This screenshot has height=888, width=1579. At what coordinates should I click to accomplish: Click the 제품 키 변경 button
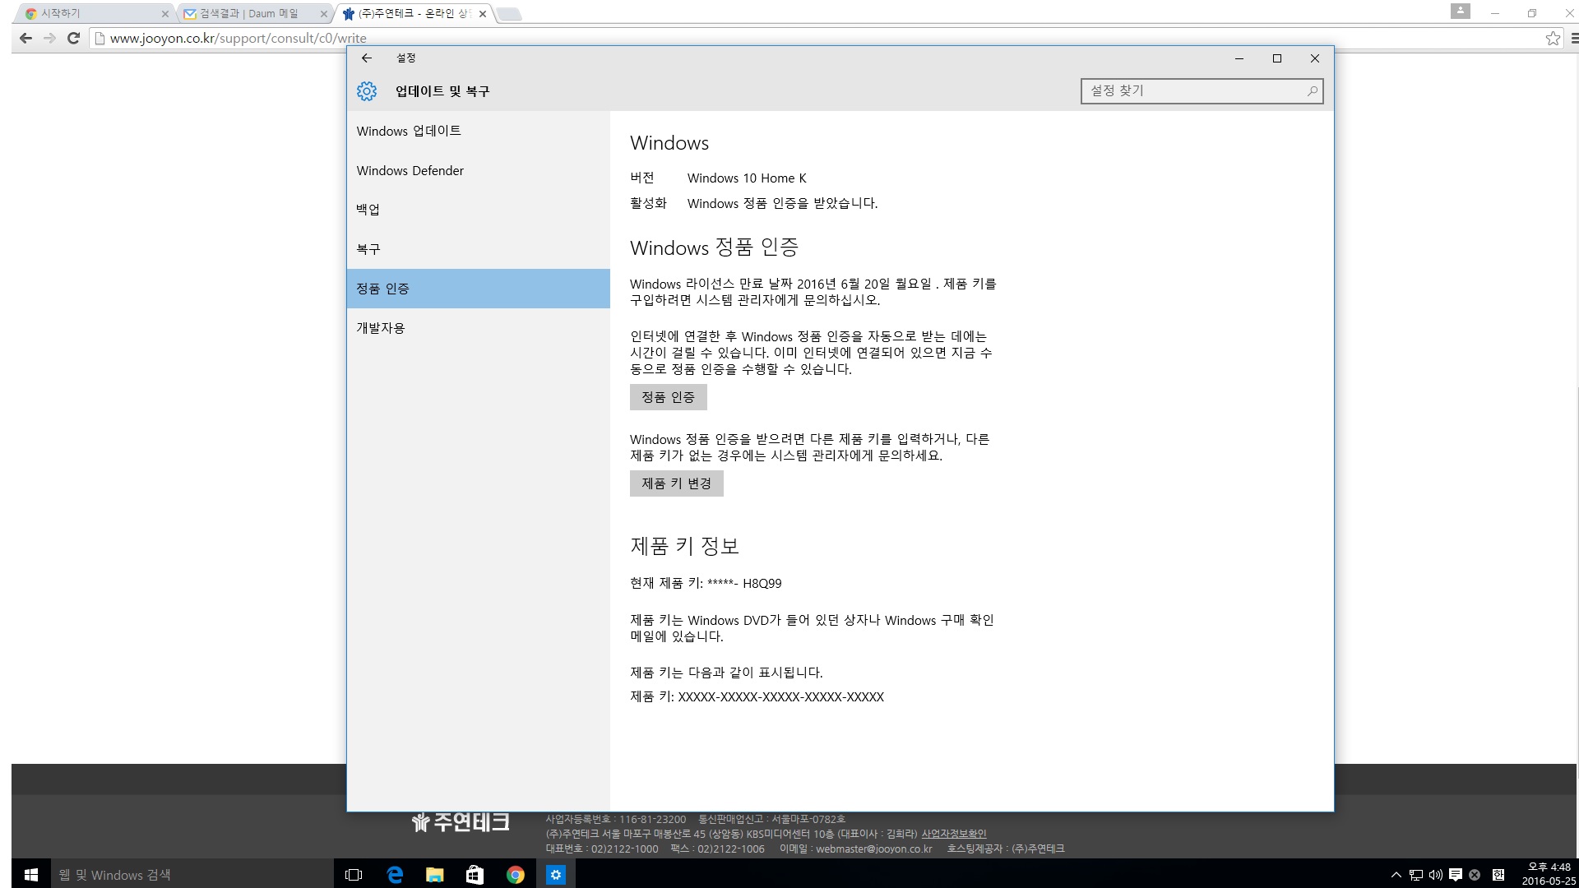676,483
